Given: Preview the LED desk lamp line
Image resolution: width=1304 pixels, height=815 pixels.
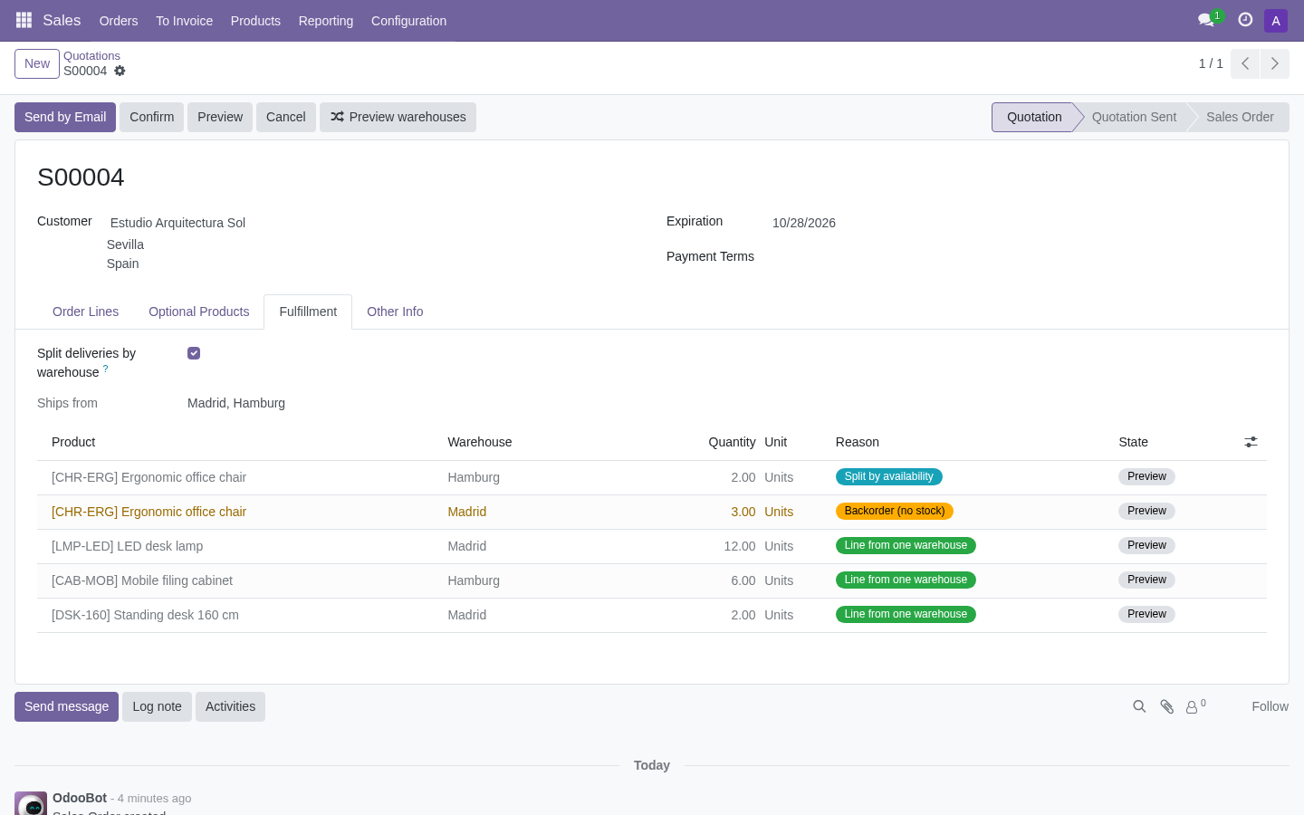Looking at the screenshot, I should (1146, 545).
